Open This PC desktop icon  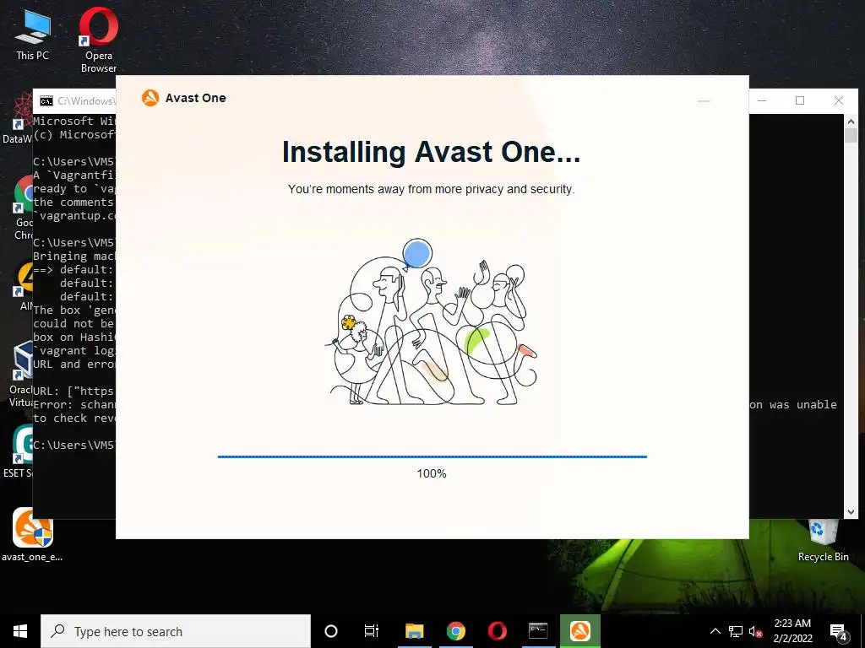pos(33,35)
